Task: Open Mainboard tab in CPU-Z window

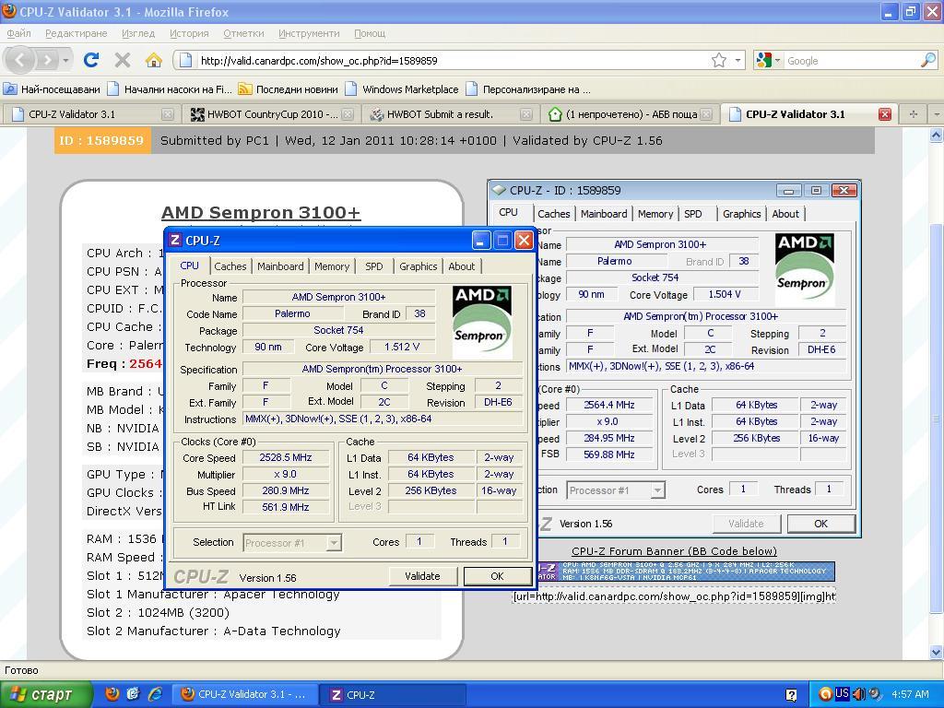Action: pos(280,266)
